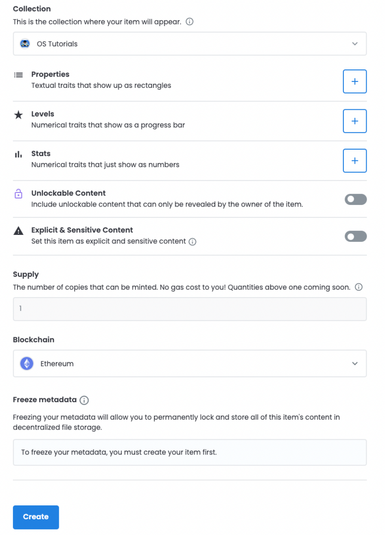Click the Supply info icon

tap(359, 287)
